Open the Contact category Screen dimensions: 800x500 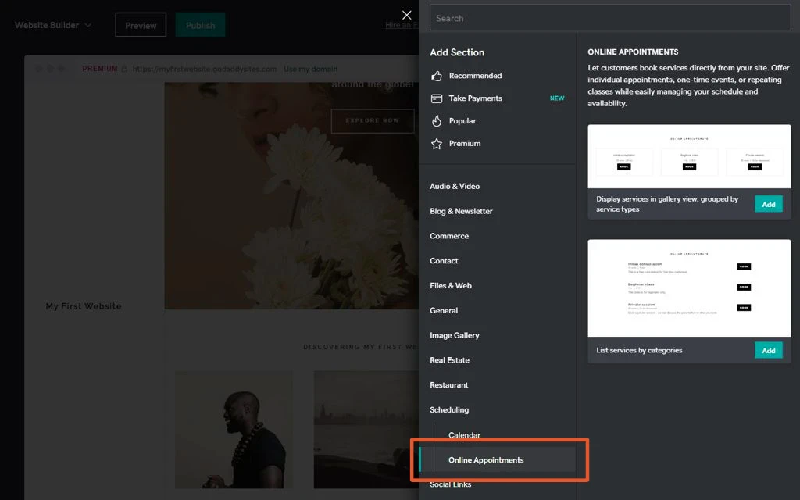click(444, 261)
